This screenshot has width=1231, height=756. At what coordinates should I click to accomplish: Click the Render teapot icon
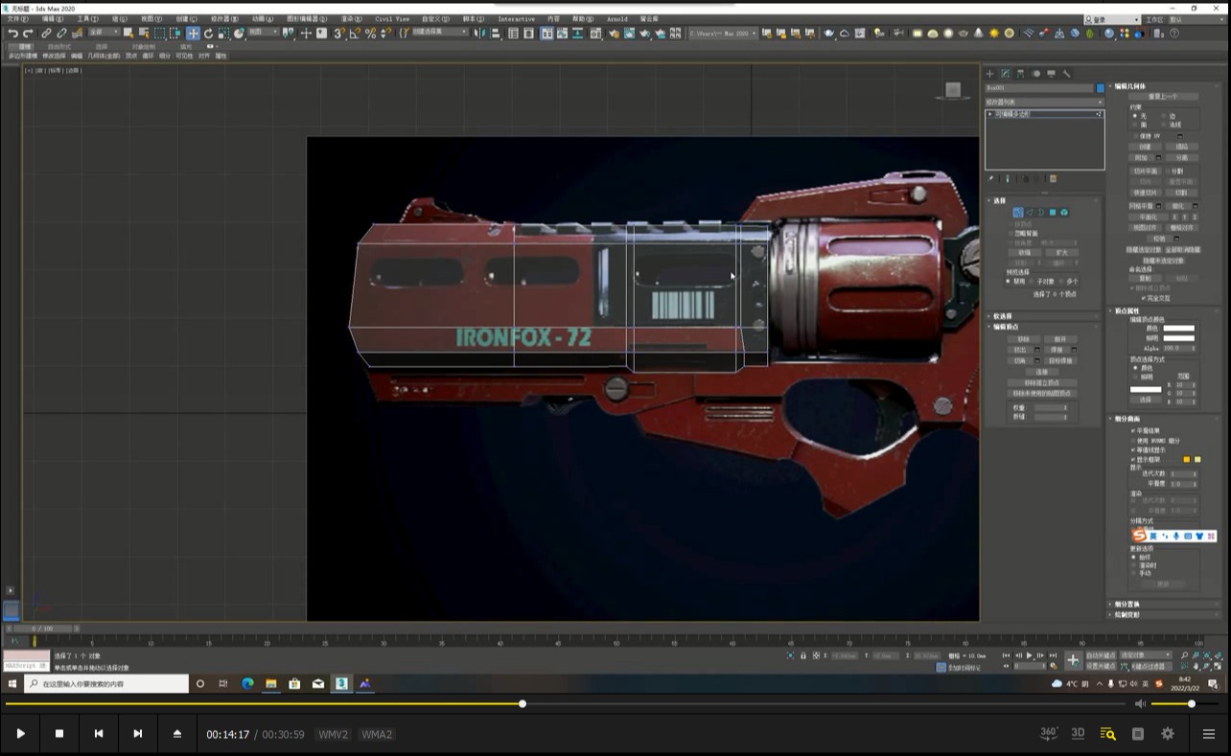[x=644, y=33]
